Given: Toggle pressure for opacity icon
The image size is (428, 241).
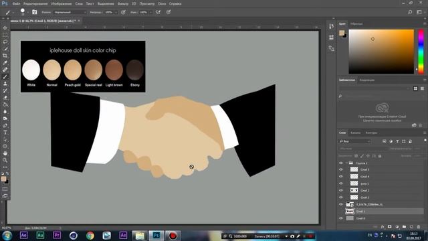Looking at the screenshot, I should [x=123, y=12].
